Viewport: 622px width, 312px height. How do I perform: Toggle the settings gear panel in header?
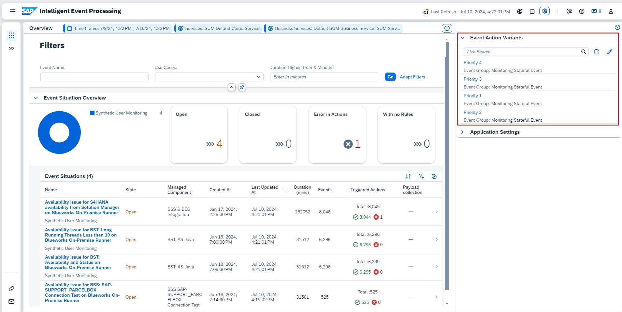click(544, 11)
